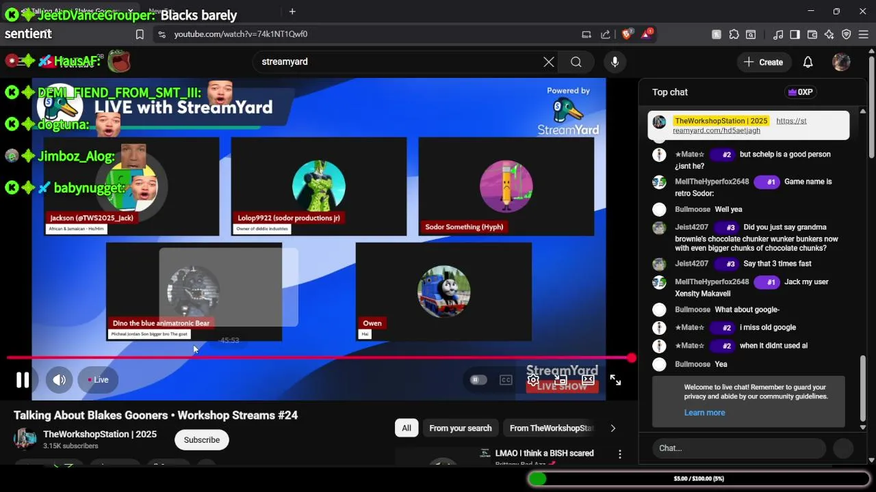The image size is (876, 492).
Task: Mute the video with speaker icon
Action: [60, 380]
